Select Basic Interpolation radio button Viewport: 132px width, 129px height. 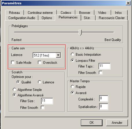[72, 55]
